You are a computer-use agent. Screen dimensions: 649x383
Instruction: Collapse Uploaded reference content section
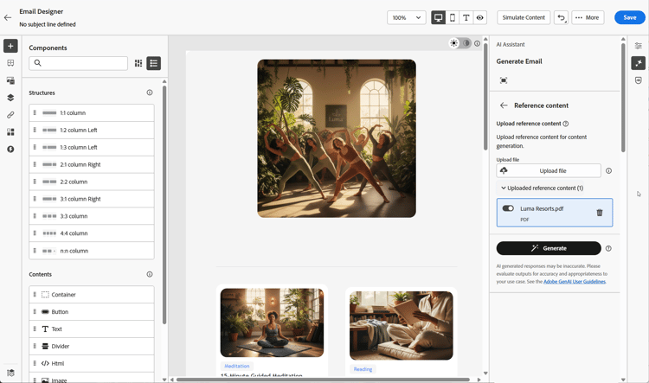[x=542, y=188]
